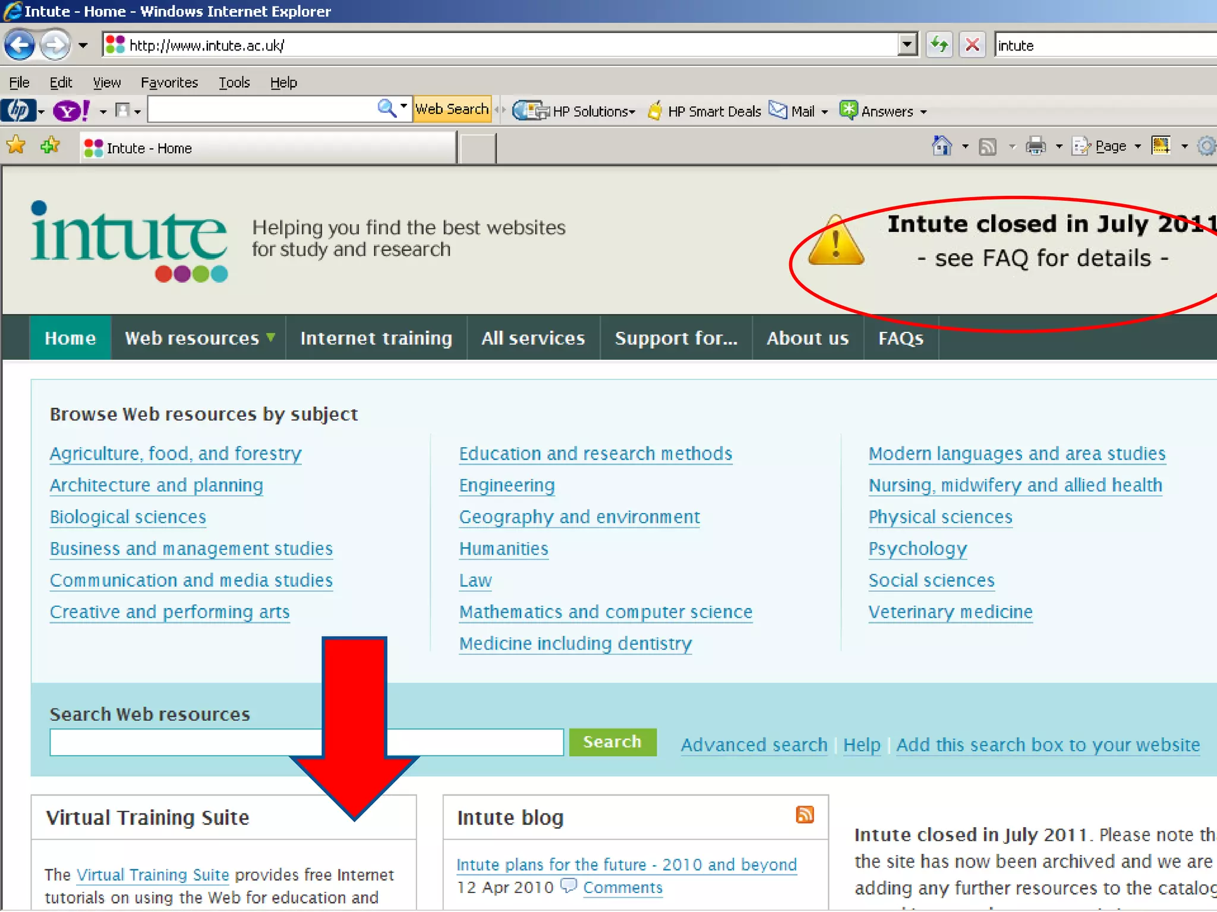
Task: Switch to the Internet training nav tab
Action: point(376,338)
